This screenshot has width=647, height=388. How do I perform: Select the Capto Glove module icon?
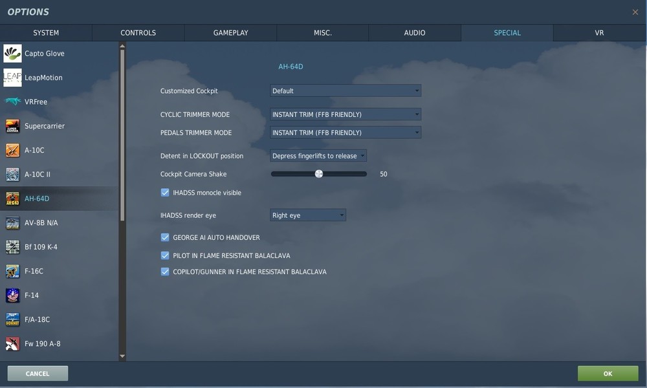[x=12, y=54]
